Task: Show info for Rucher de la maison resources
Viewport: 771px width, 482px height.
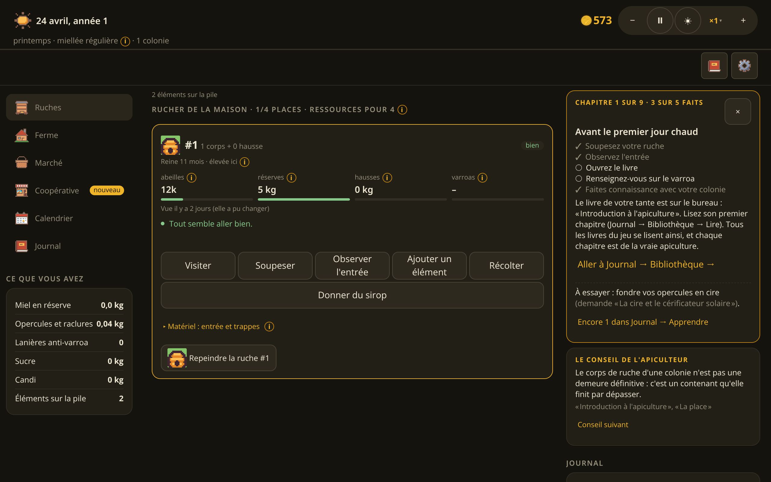Action: [402, 110]
